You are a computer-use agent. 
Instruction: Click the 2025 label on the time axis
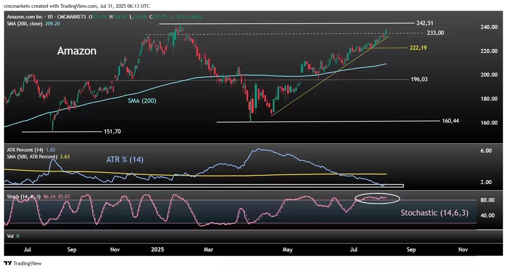point(158,250)
